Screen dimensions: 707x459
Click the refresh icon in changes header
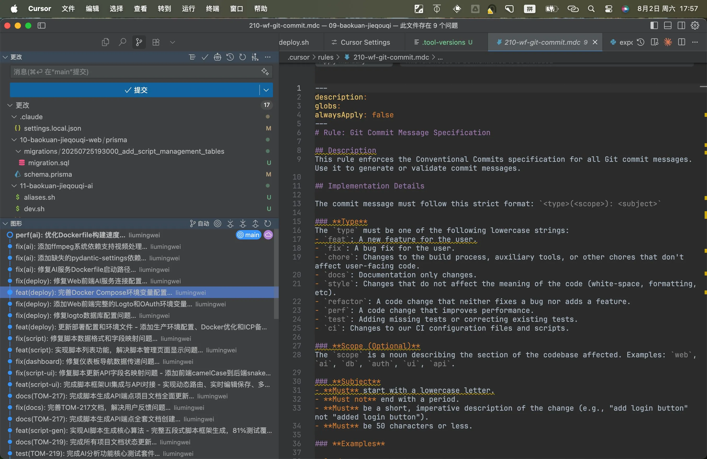click(242, 57)
